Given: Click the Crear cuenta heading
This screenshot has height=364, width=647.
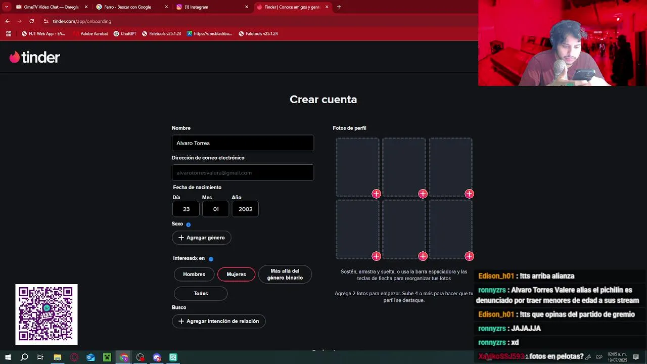Looking at the screenshot, I should [x=323, y=100].
